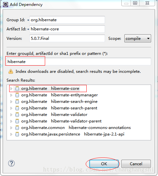
Task: Click jar icon of hibernate-core result
Action: 17,88
